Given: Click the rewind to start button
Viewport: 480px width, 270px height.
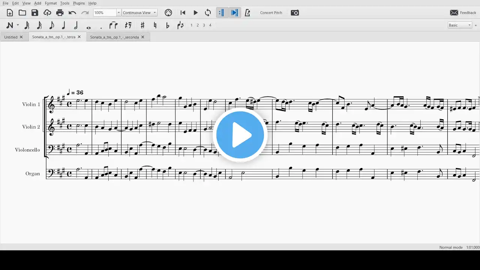Looking at the screenshot, I should click(x=183, y=13).
